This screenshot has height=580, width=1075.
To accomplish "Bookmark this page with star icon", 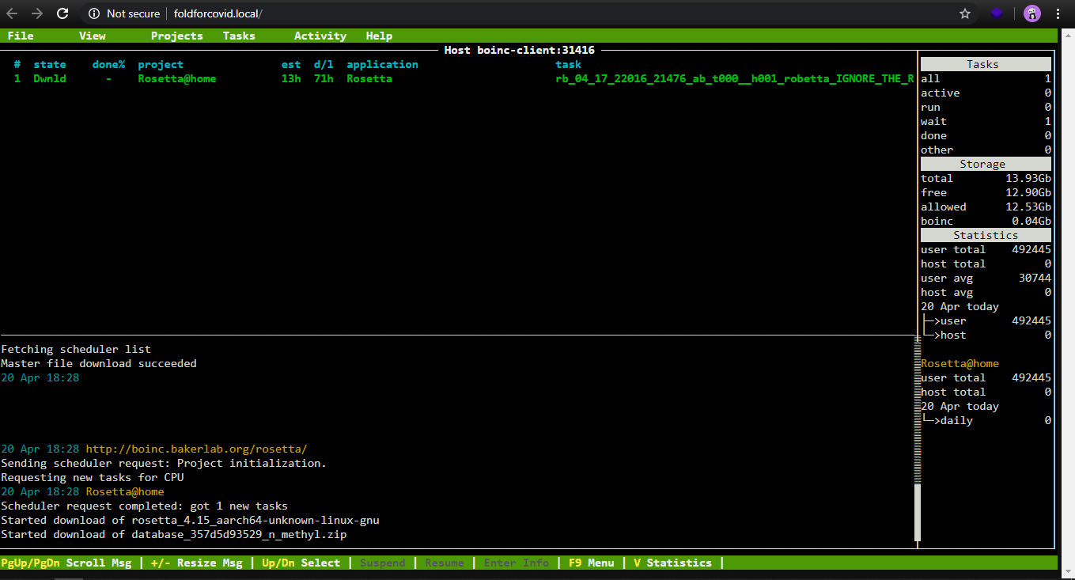I will point(965,13).
